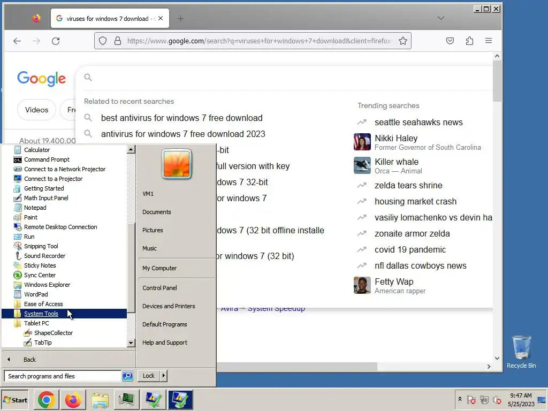
Task: Open Pictures from the start menu
Action: (x=153, y=230)
